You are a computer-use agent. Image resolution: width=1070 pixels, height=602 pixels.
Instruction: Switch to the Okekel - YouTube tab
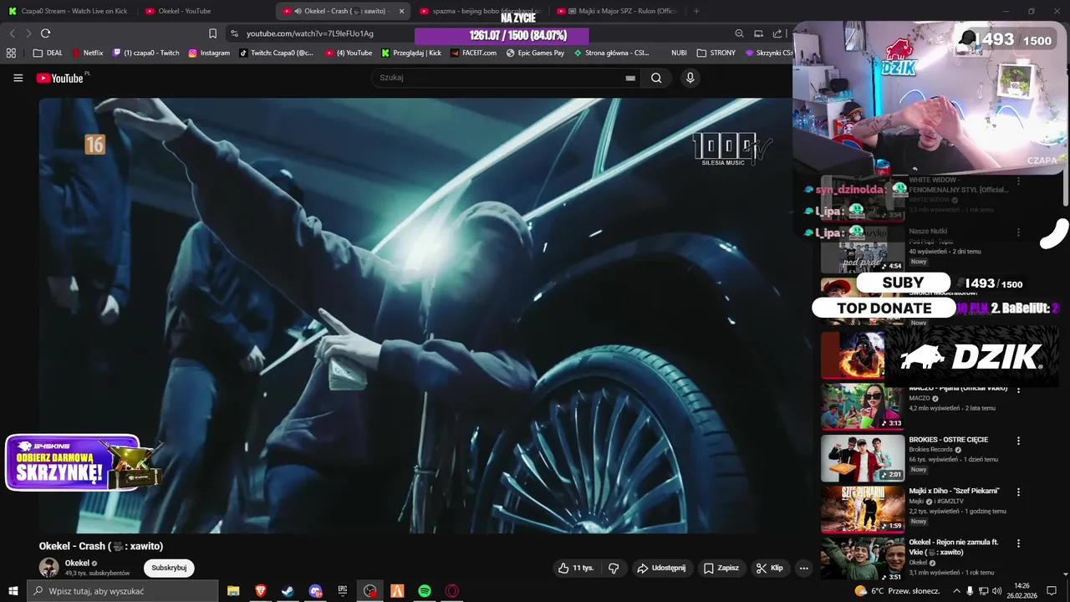tap(205, 11)
